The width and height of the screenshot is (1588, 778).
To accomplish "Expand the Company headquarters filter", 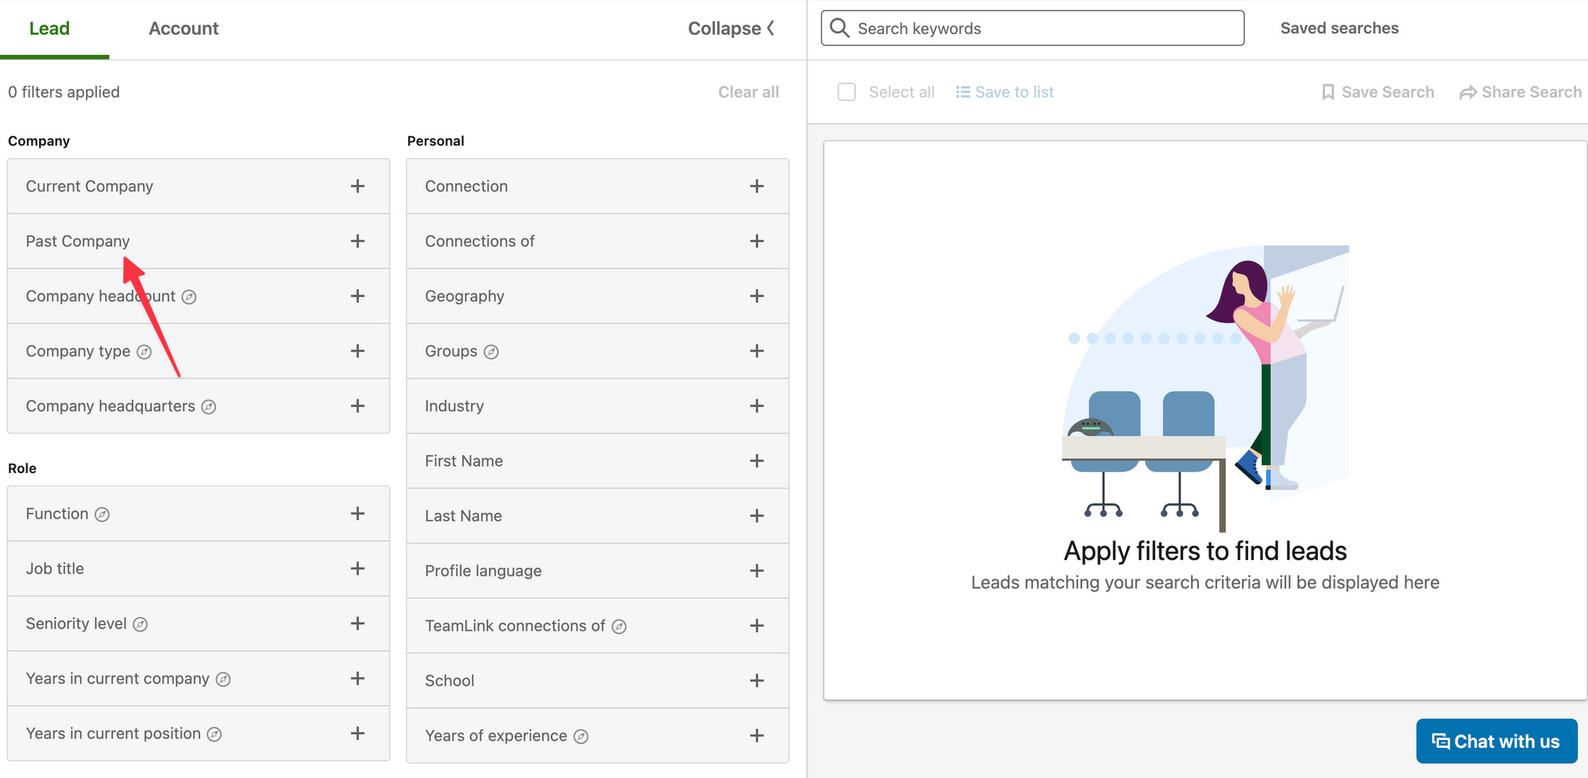I will [x=198, y=406].
